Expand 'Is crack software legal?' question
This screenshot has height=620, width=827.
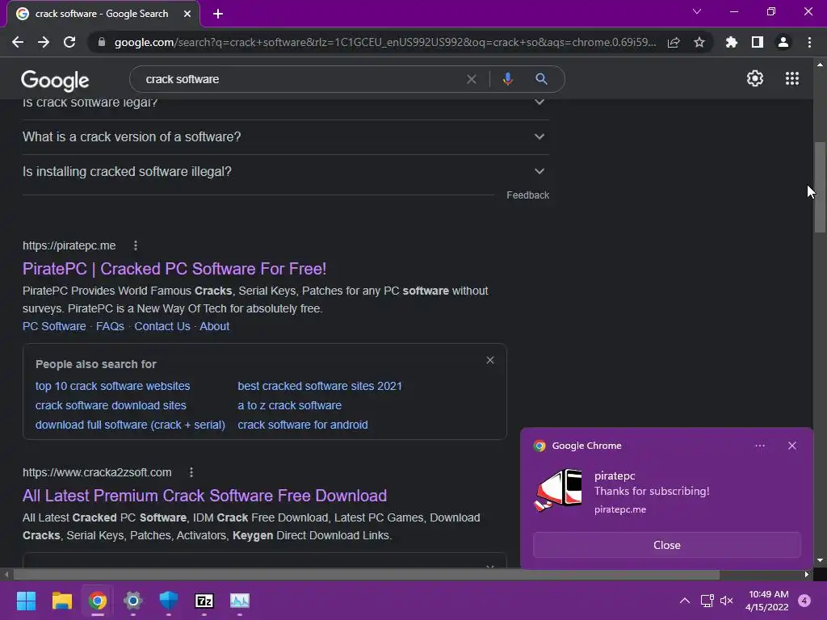[285, 103]
